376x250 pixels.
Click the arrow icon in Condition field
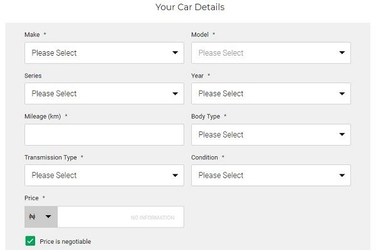pos(342,176)
